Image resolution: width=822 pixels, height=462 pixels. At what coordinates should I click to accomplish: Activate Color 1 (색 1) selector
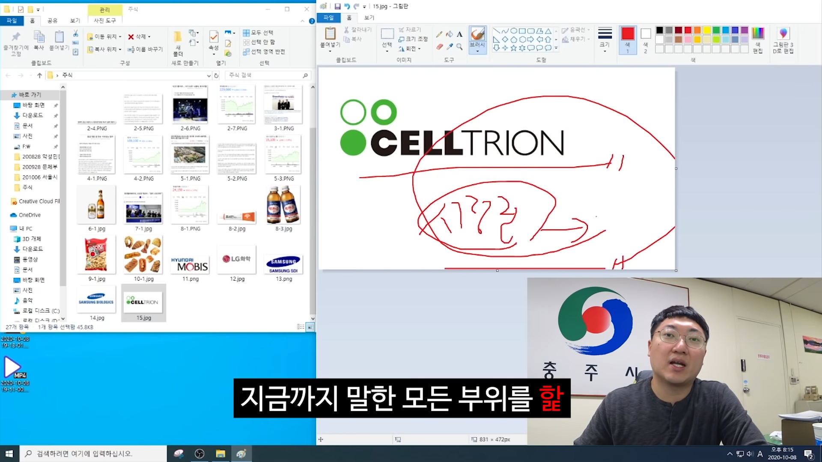(x=628, y=40)
